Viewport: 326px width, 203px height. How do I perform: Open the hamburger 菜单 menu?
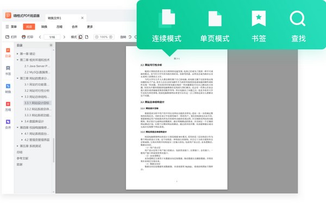click(11, 27)
